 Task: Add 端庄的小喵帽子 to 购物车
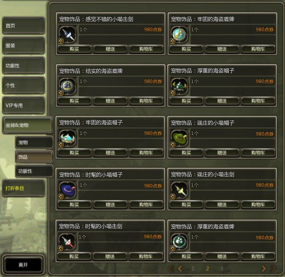coord(258,153)
